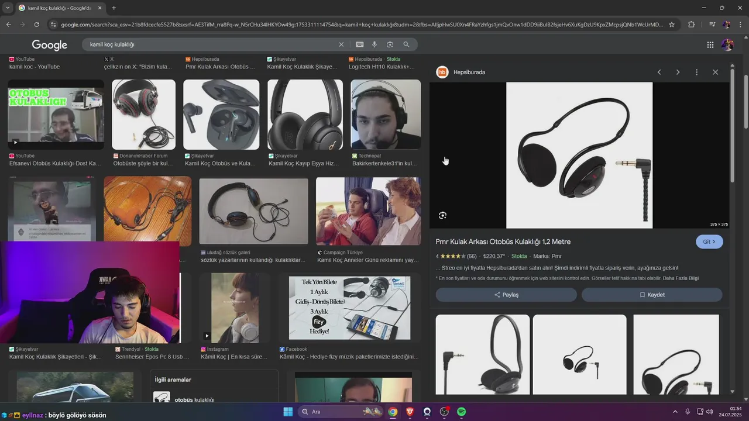
Task: Bookmark this page with star icon
Action: pyautogui.click(x=672, y=25)
